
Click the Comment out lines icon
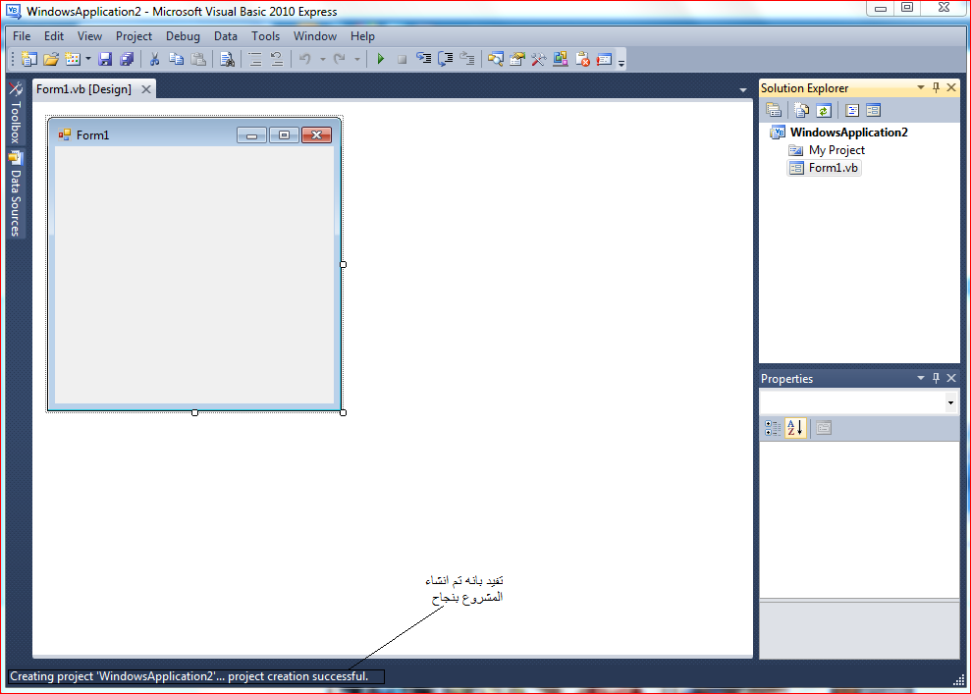pyautogui.click(x=254, y=59)
